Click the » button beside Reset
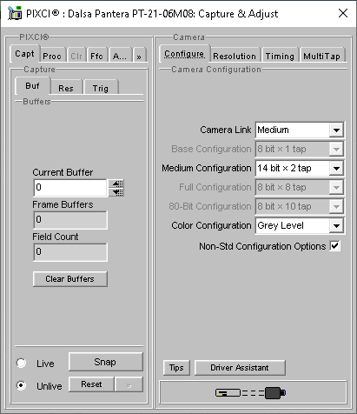Screen dimensions: 357x414 coord(129,384)
